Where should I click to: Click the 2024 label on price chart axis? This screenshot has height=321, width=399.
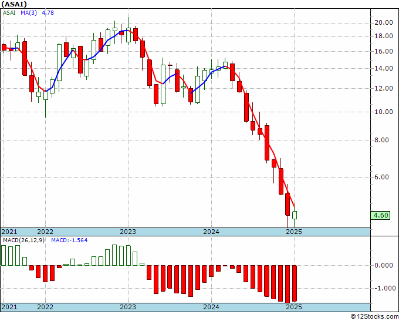211,232
